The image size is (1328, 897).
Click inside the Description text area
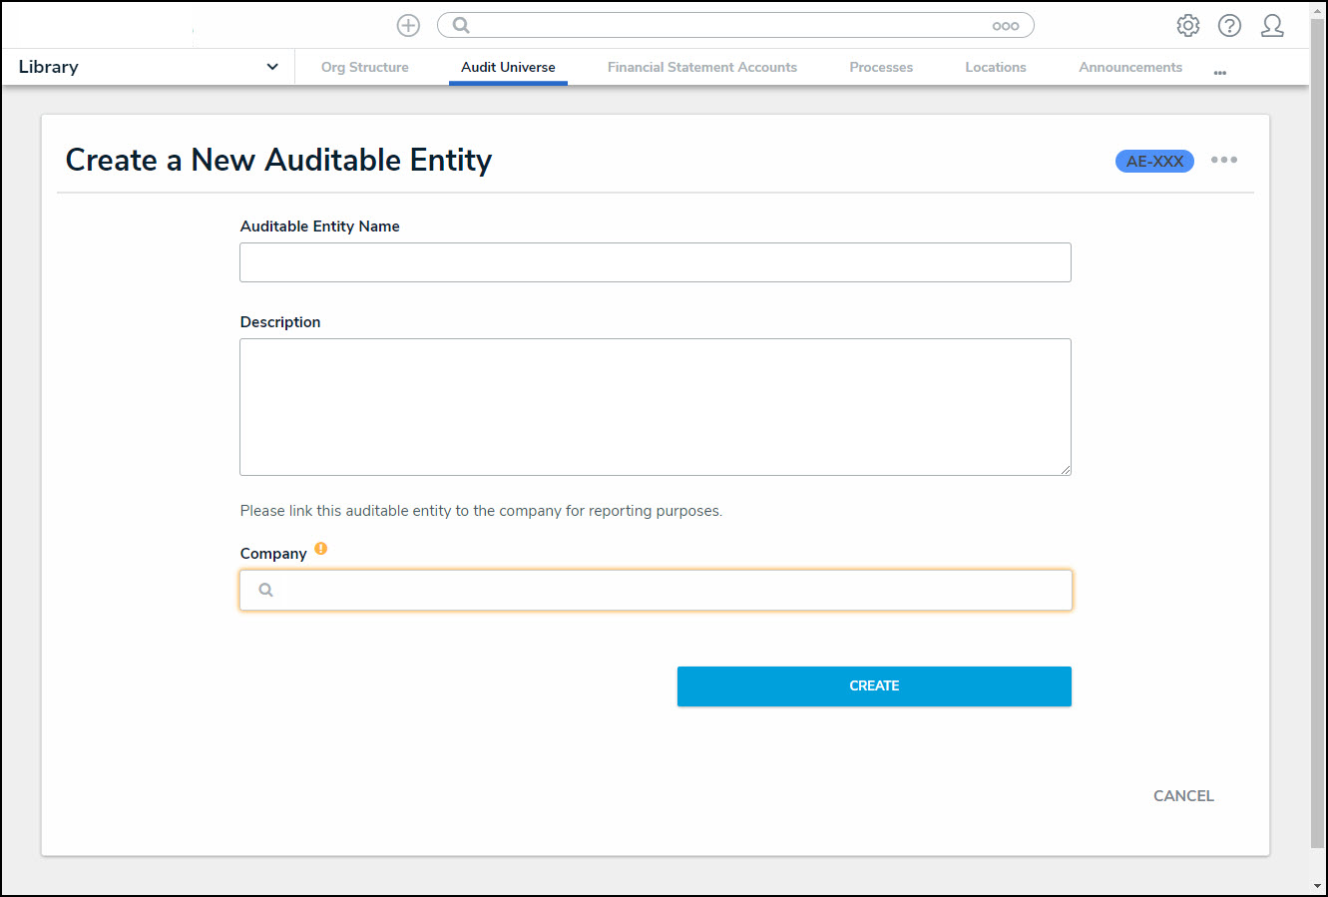click(x=656, y=406)
